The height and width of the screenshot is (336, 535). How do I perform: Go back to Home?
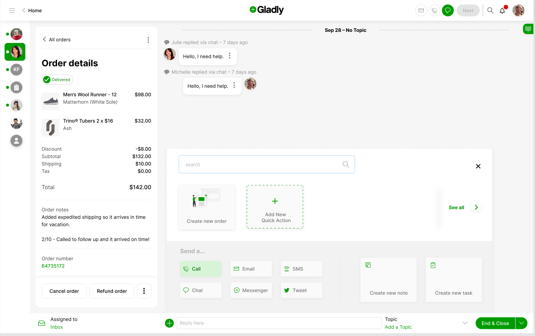32,11
